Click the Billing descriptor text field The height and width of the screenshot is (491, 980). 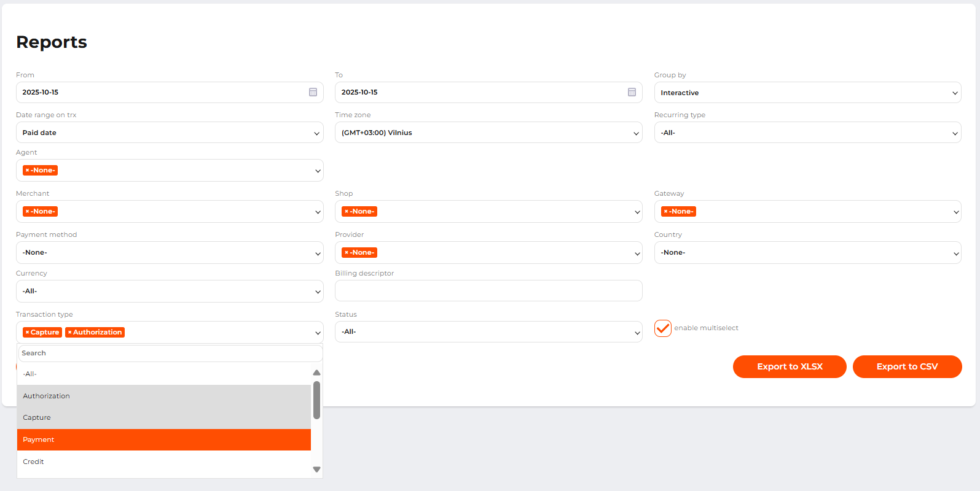(x=488, y=291)
